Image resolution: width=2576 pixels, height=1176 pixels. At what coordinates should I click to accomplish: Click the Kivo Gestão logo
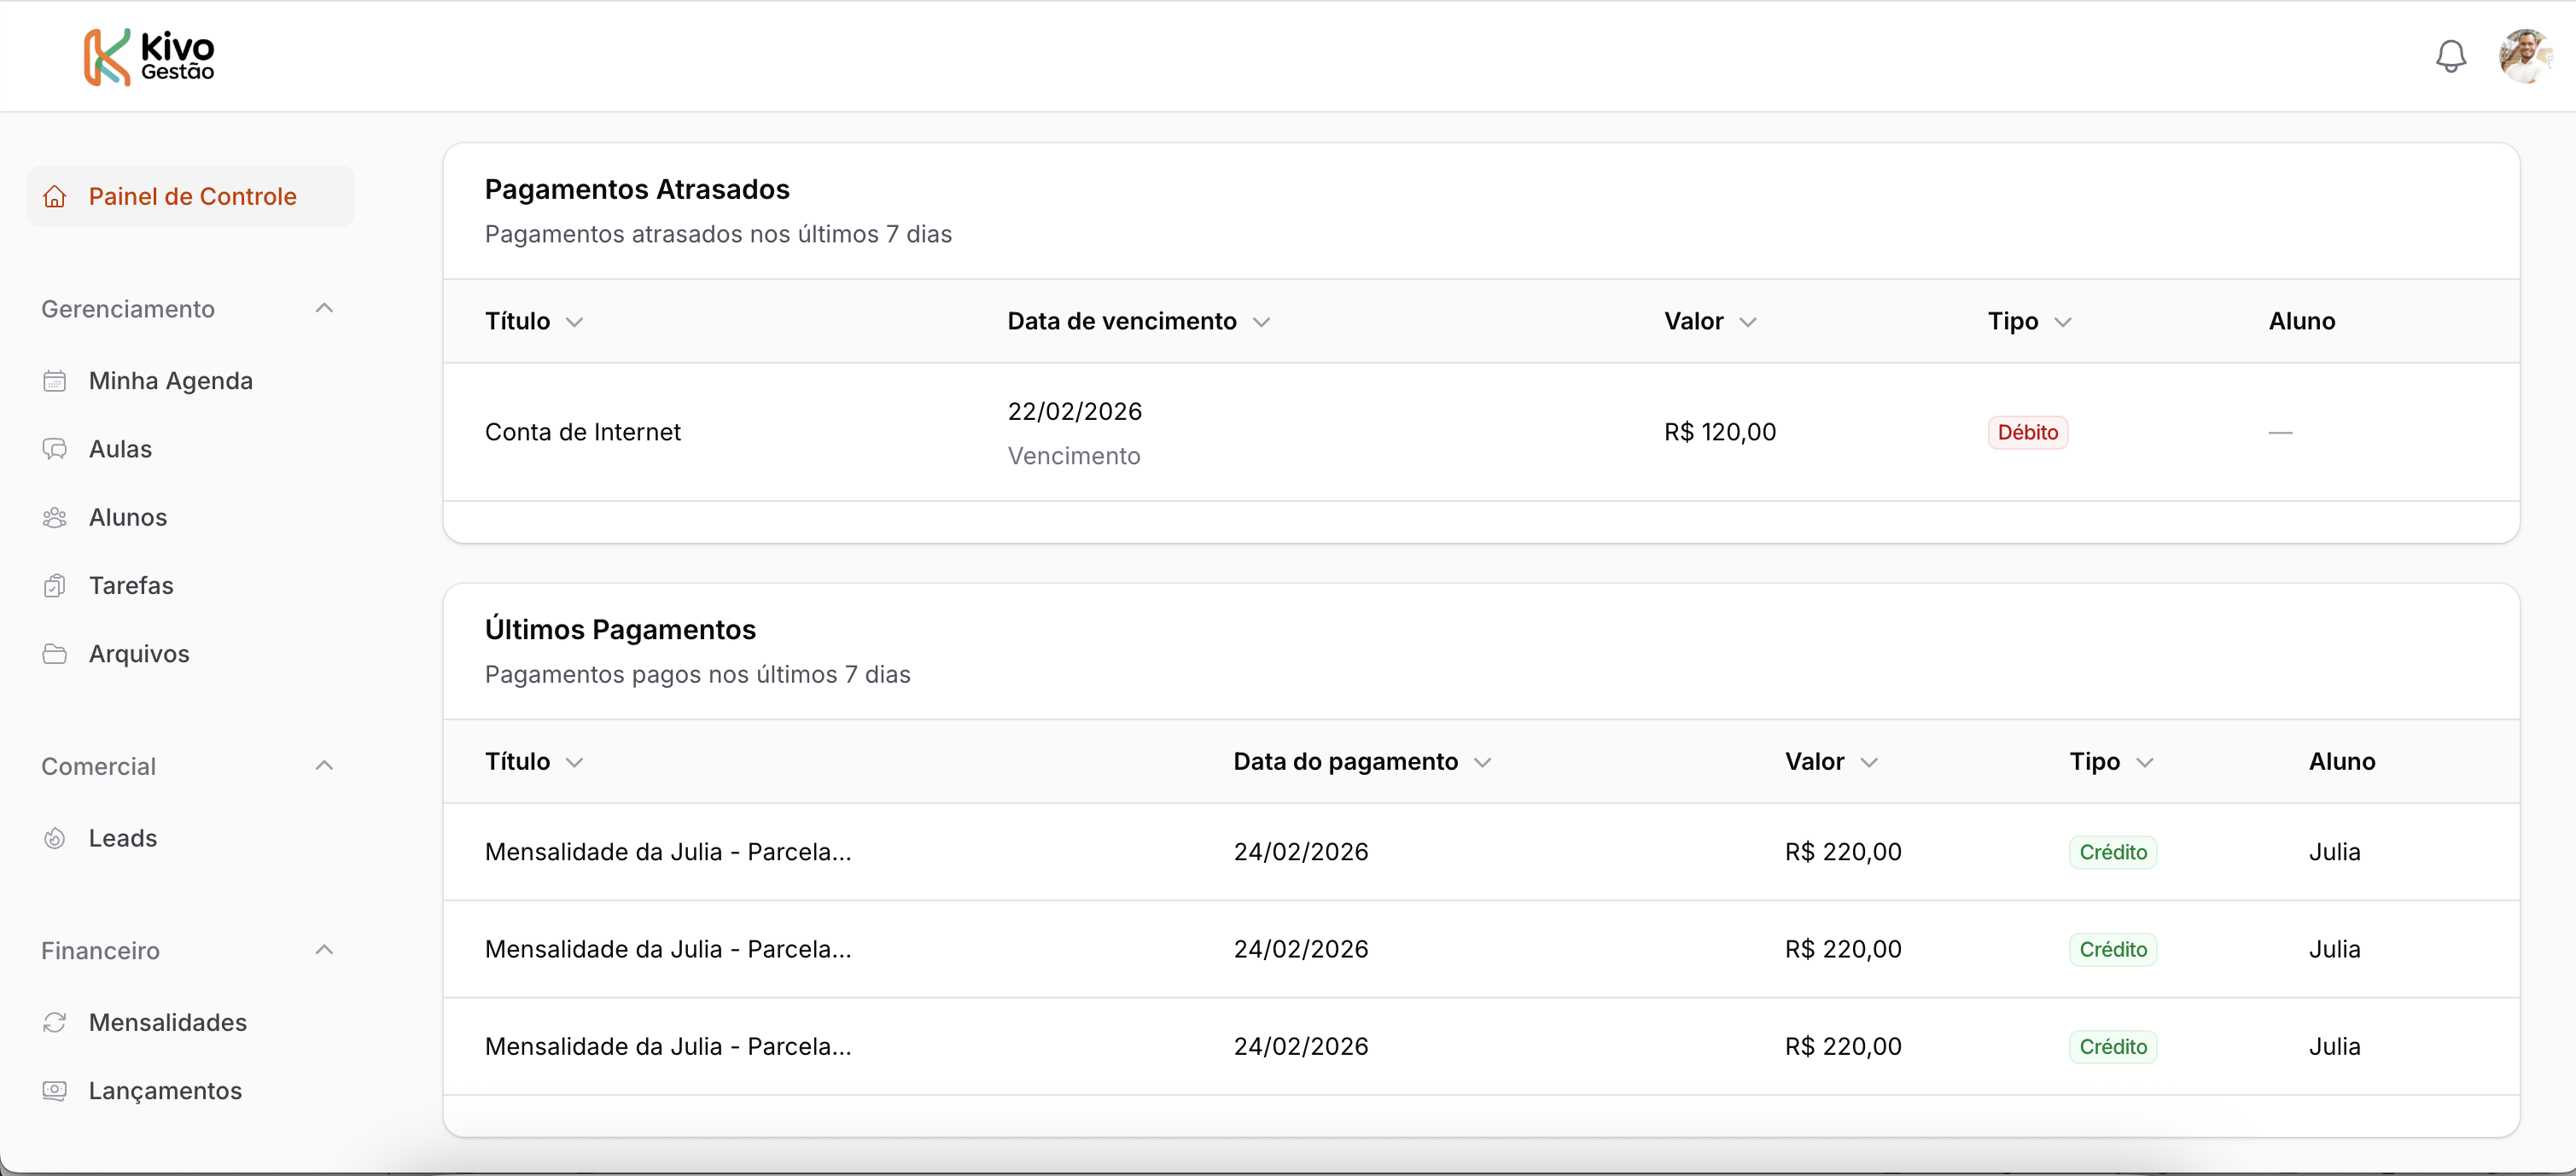pos(149,57)
